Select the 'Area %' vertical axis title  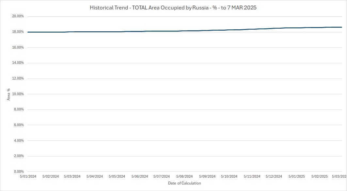coord(9,94)
